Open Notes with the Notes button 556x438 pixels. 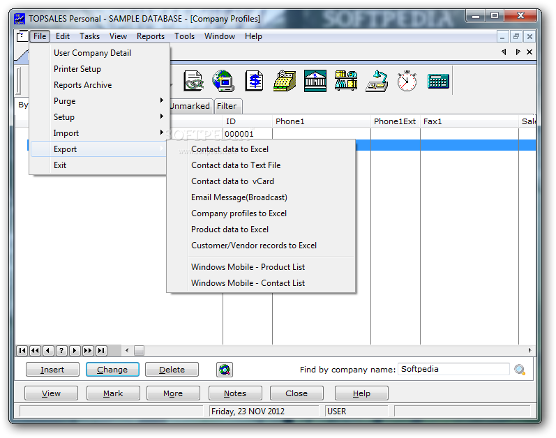point(235,393)
